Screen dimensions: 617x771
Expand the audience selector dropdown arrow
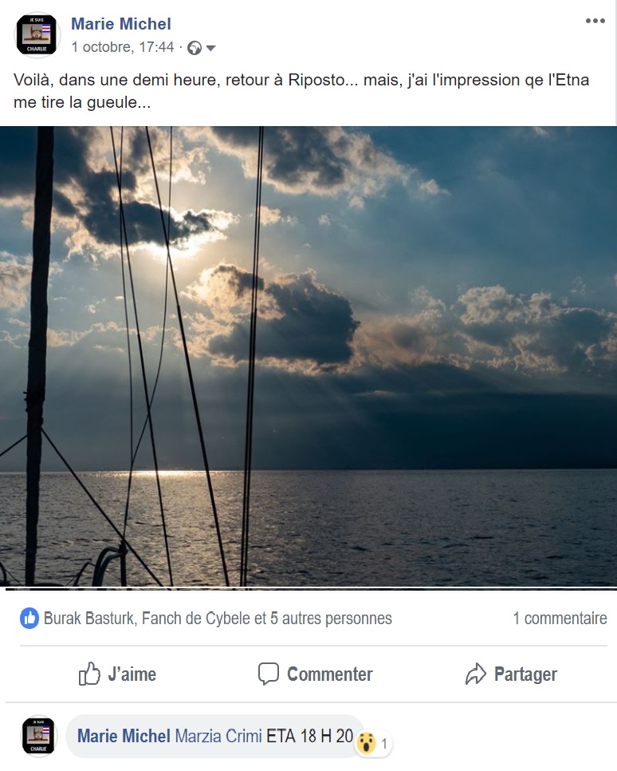click(210, 48)
